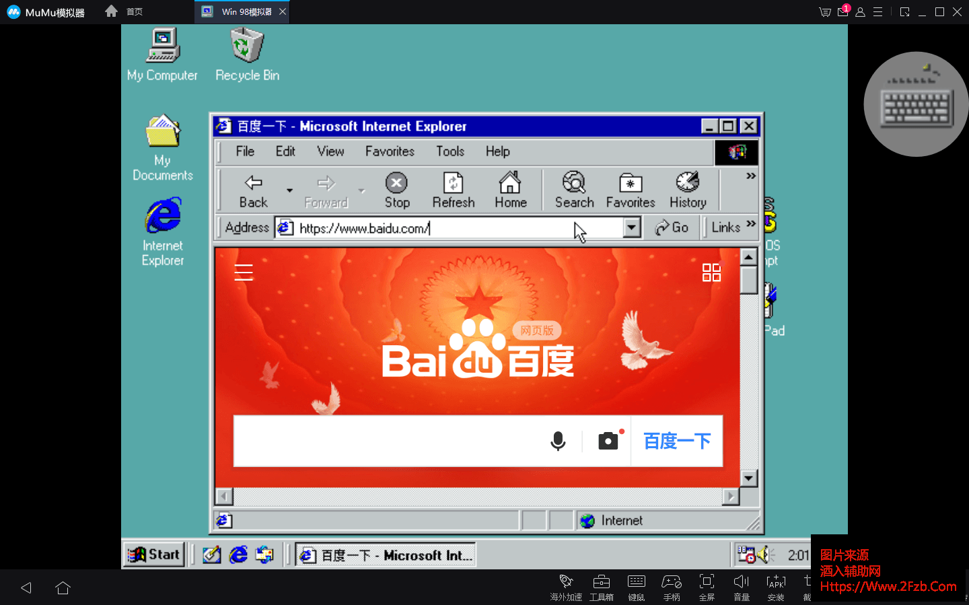Screen dimensions: 969x605
Task: Open the File menu
Action: click(x=245, y=151)
